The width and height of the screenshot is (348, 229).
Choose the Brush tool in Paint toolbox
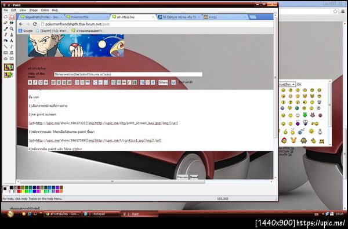click(x=12, y=35)
